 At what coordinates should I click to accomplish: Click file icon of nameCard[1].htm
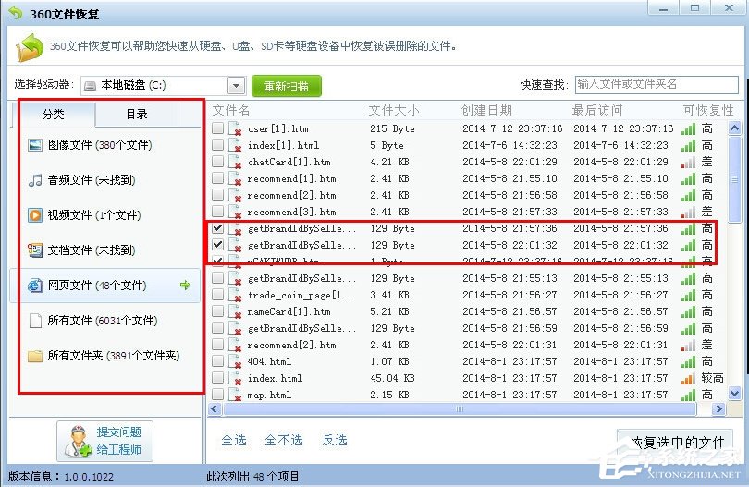coord(235,311)
